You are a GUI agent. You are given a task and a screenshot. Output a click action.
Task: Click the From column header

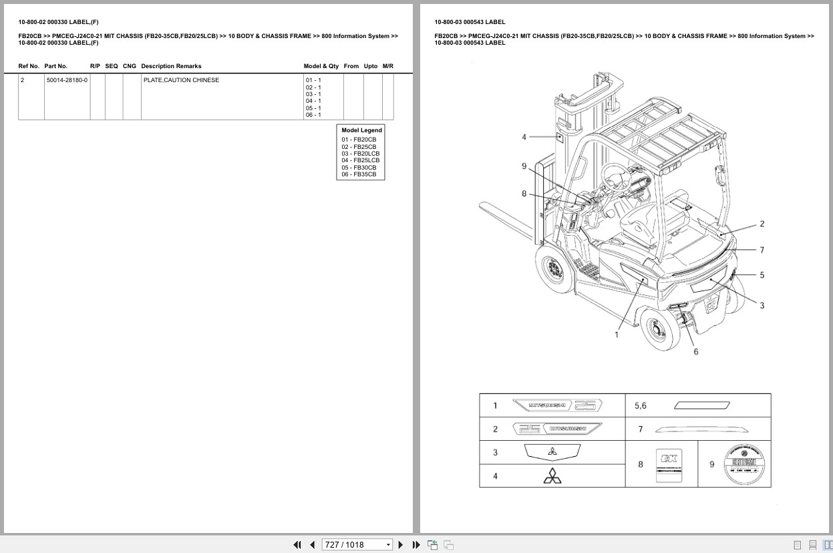coord(351,66)
